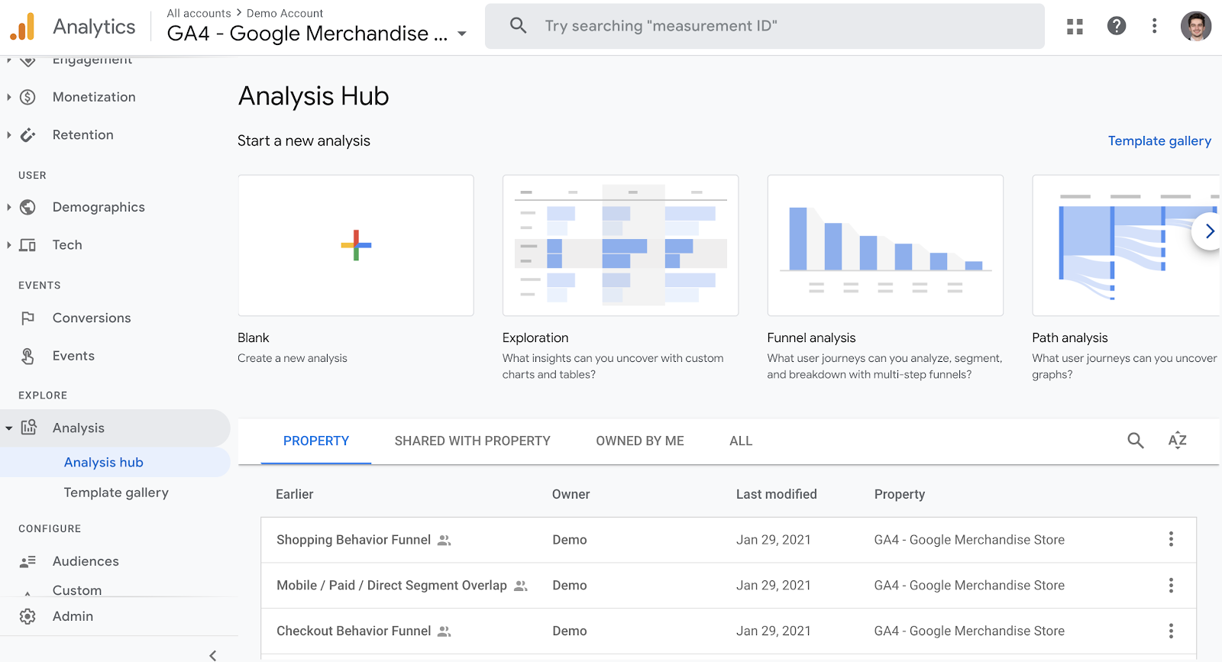
Task: Expand the Demographics section arrow
Action: [x=8, y=207]
